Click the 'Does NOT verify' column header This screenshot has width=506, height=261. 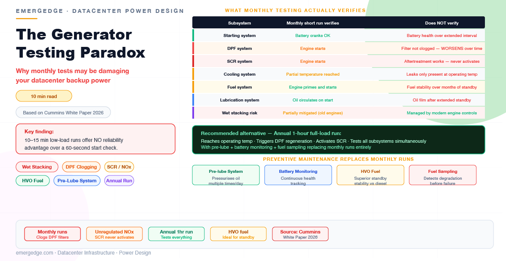tap(442, 23)
